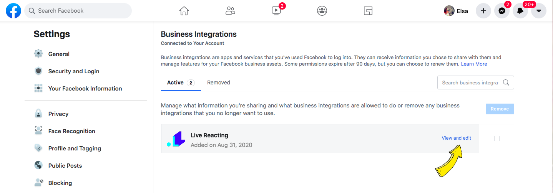The width and height of the screenshot is (553, 193).
Task: Open the Notifications bell icon
Action: [x=520, y=11]
